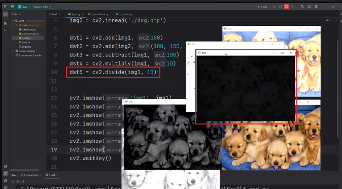Screen dimensions: 342x189
Task: Expand the Project view mode dropdown
Action: (16, 14)
